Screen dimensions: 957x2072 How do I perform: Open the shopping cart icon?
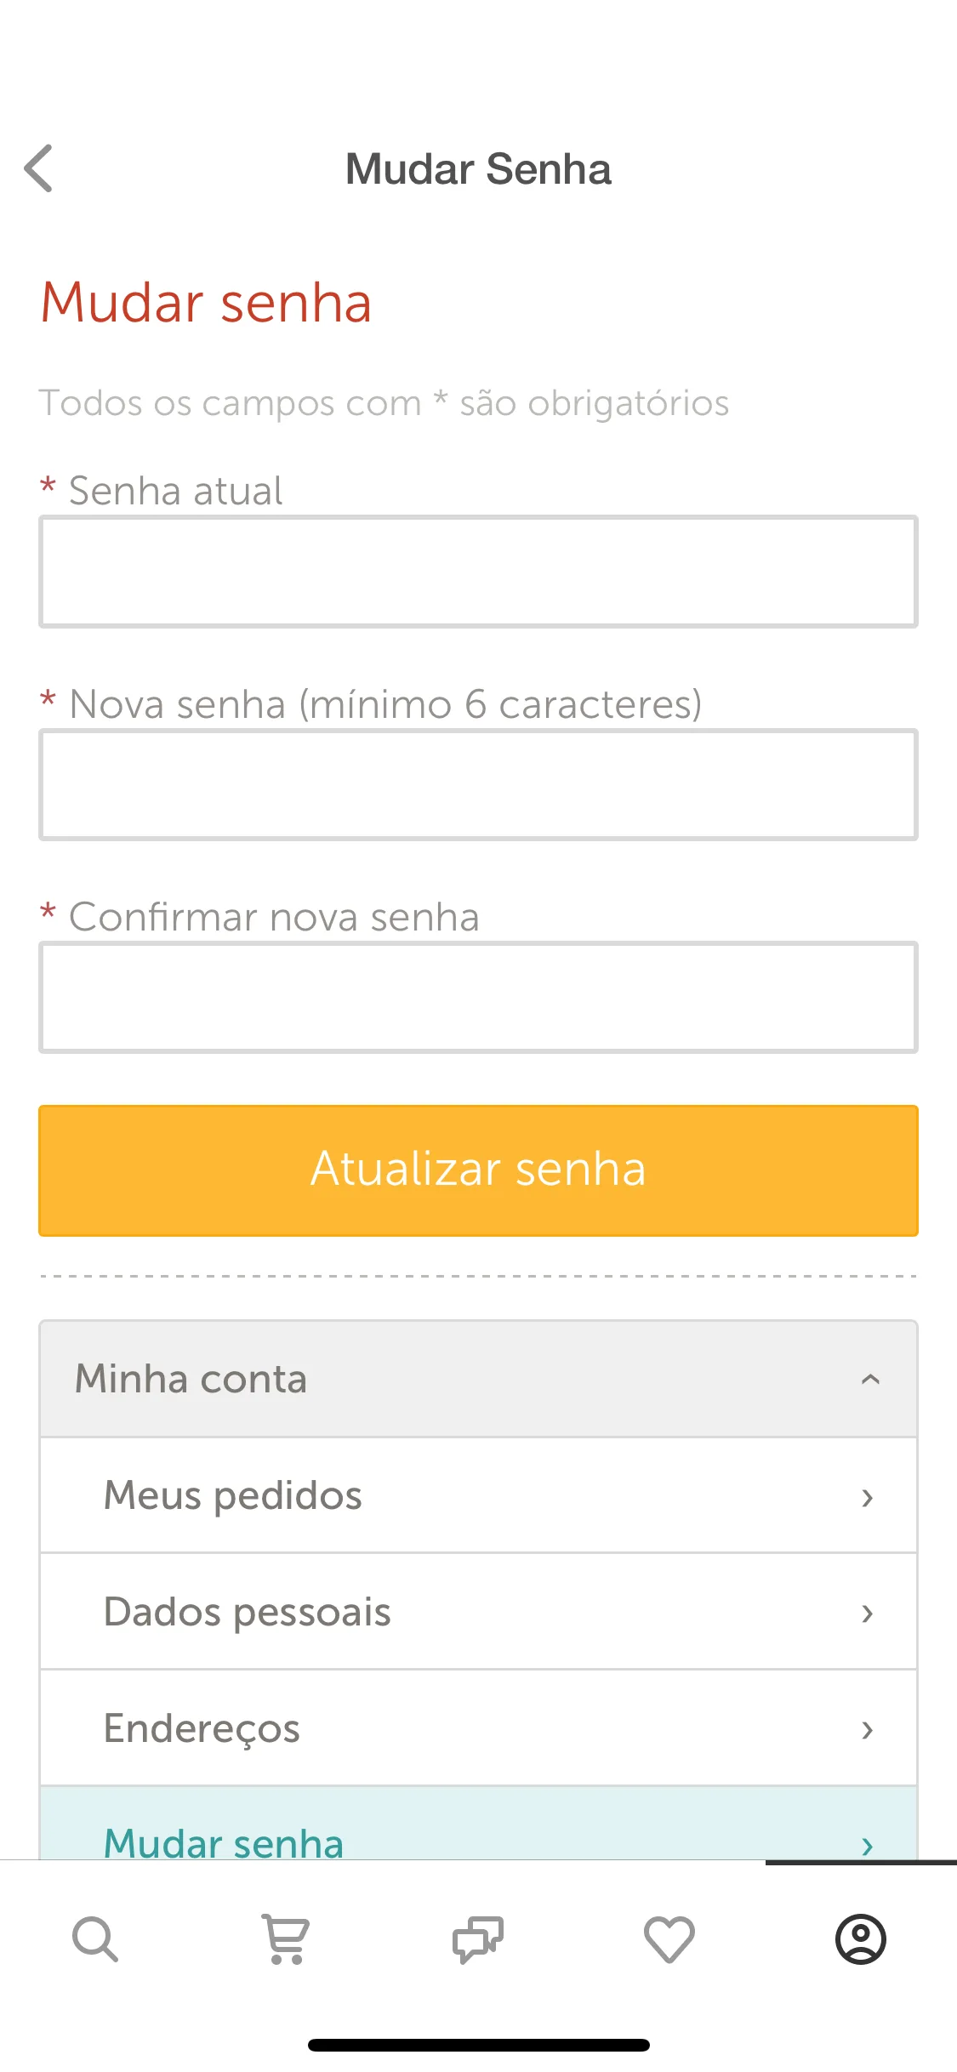tap(287, 1939)
